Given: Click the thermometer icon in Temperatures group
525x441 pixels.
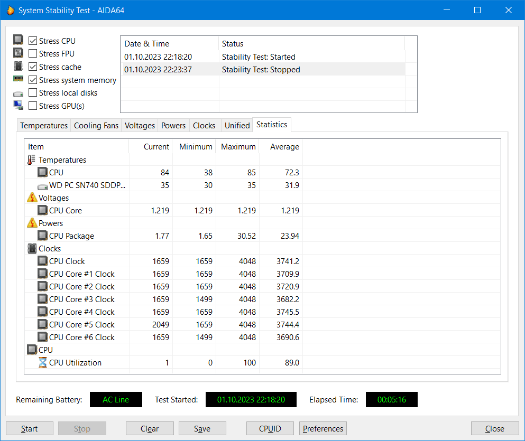Looking at the screenshot, I should coord(32,160).
